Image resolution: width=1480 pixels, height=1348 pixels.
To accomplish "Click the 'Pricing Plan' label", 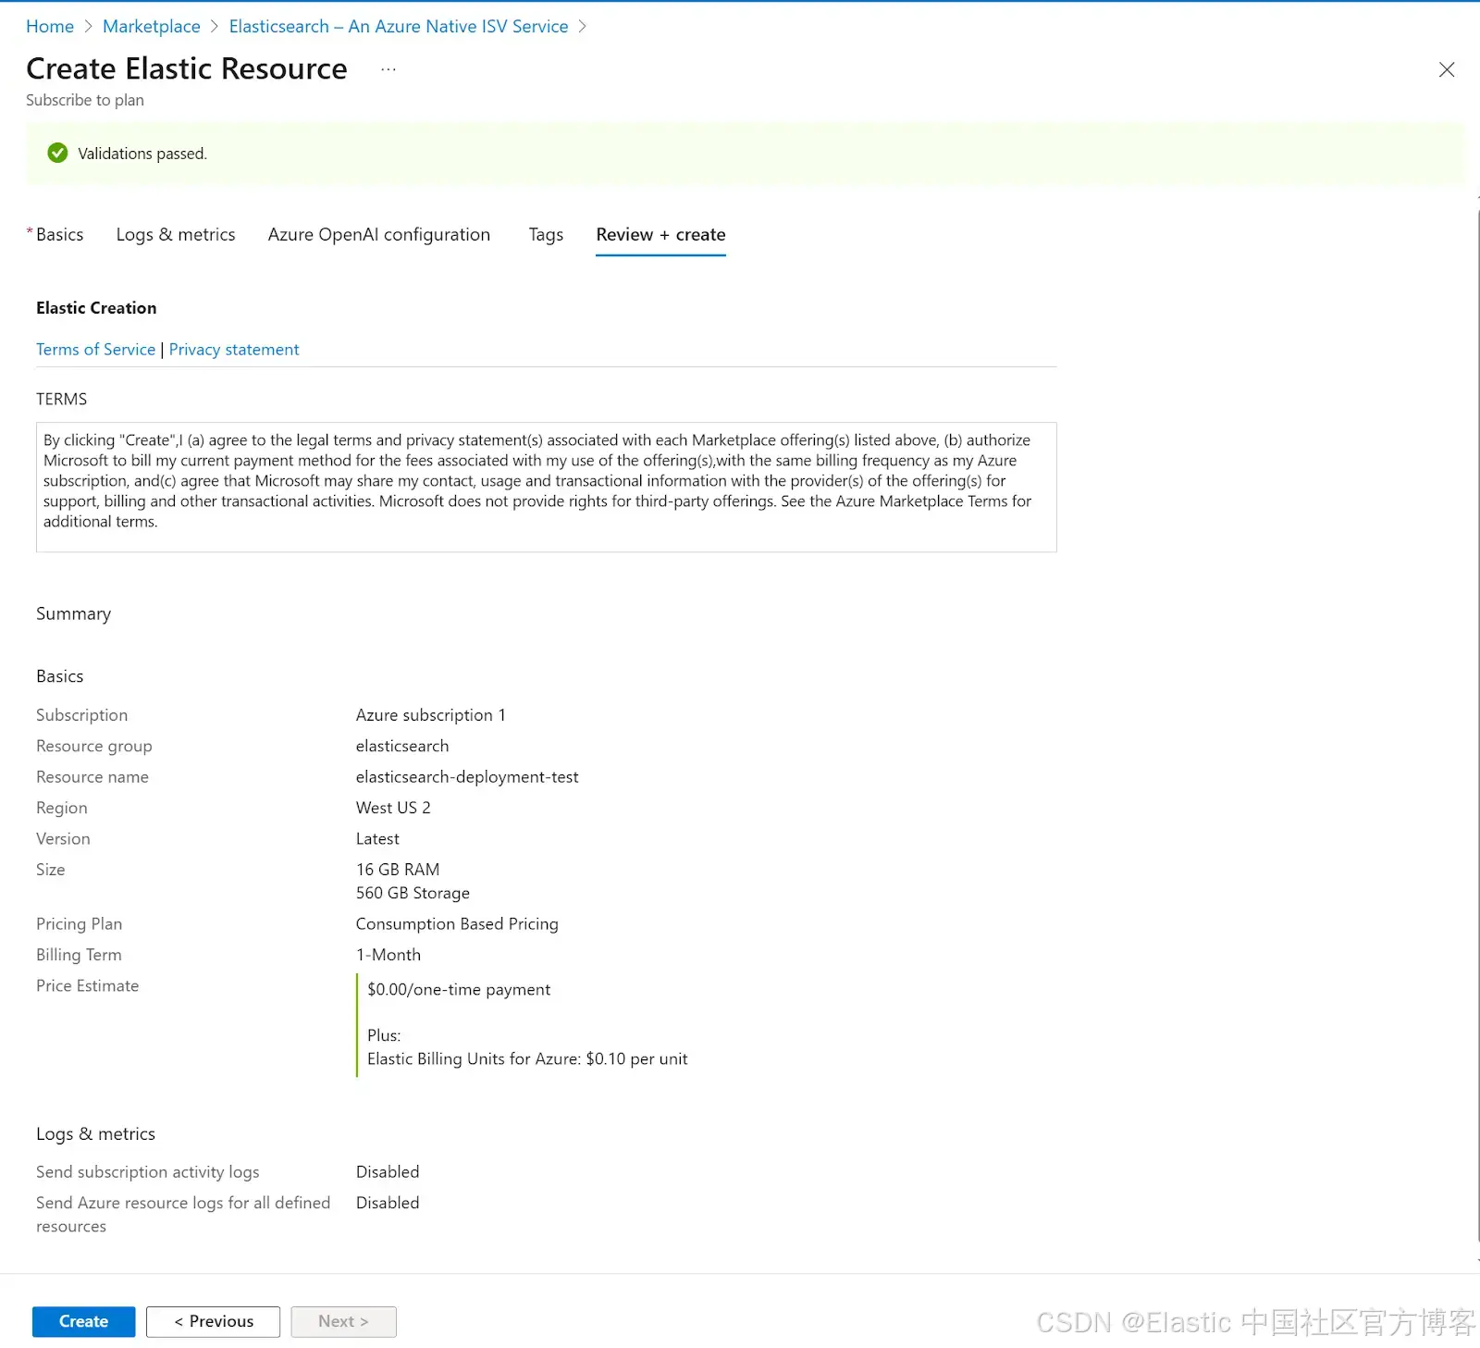I will click(x=79, y=923).
